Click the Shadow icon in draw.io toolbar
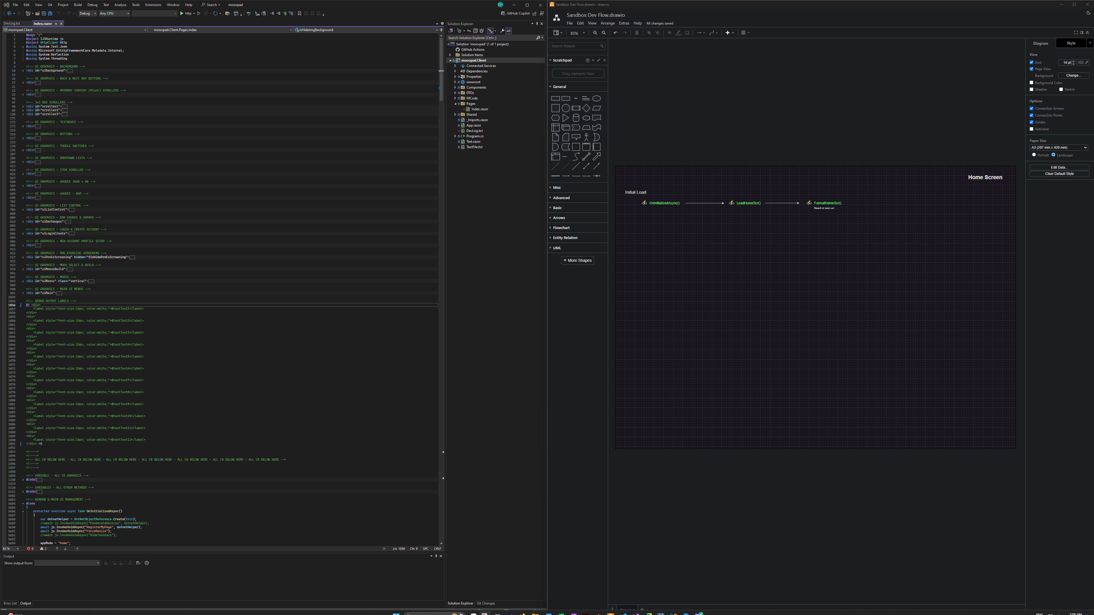1094x615 pixels. click(687, 33)
